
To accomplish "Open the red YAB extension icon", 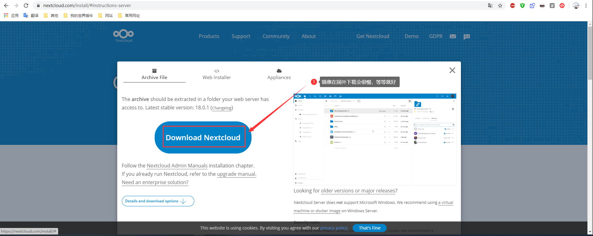I will 513,6.
